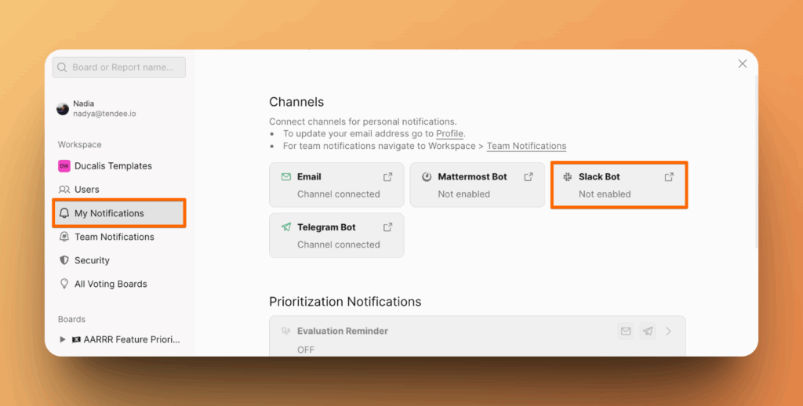The width and height of the screenshot is (803, 406).
Task: Open external link icon on Mattermost Bot card
Action: (x=529, y=177)
